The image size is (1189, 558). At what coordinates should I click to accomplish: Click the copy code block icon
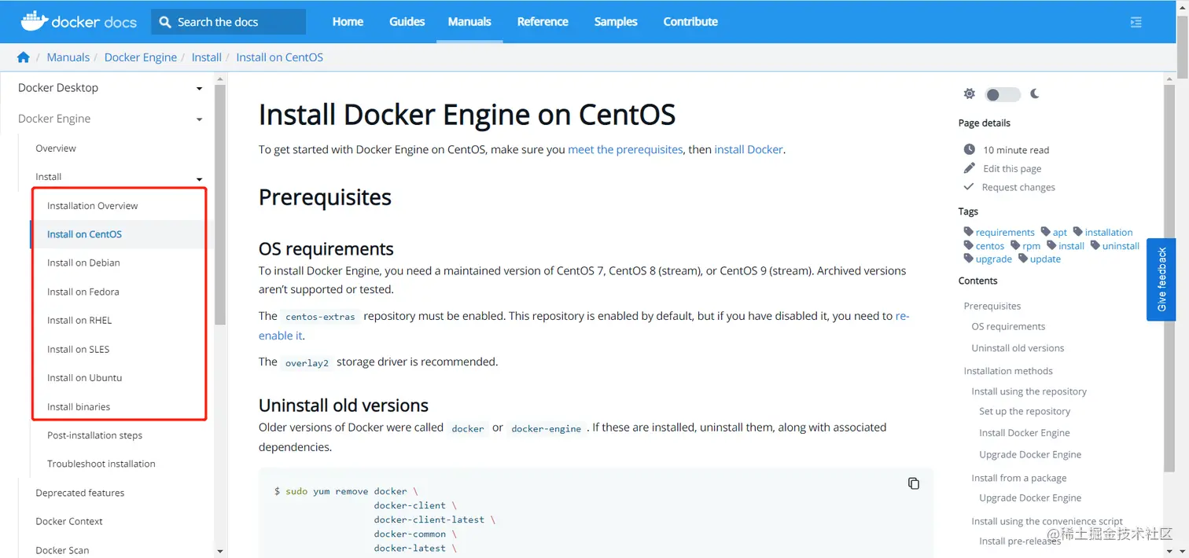[913, 483]
